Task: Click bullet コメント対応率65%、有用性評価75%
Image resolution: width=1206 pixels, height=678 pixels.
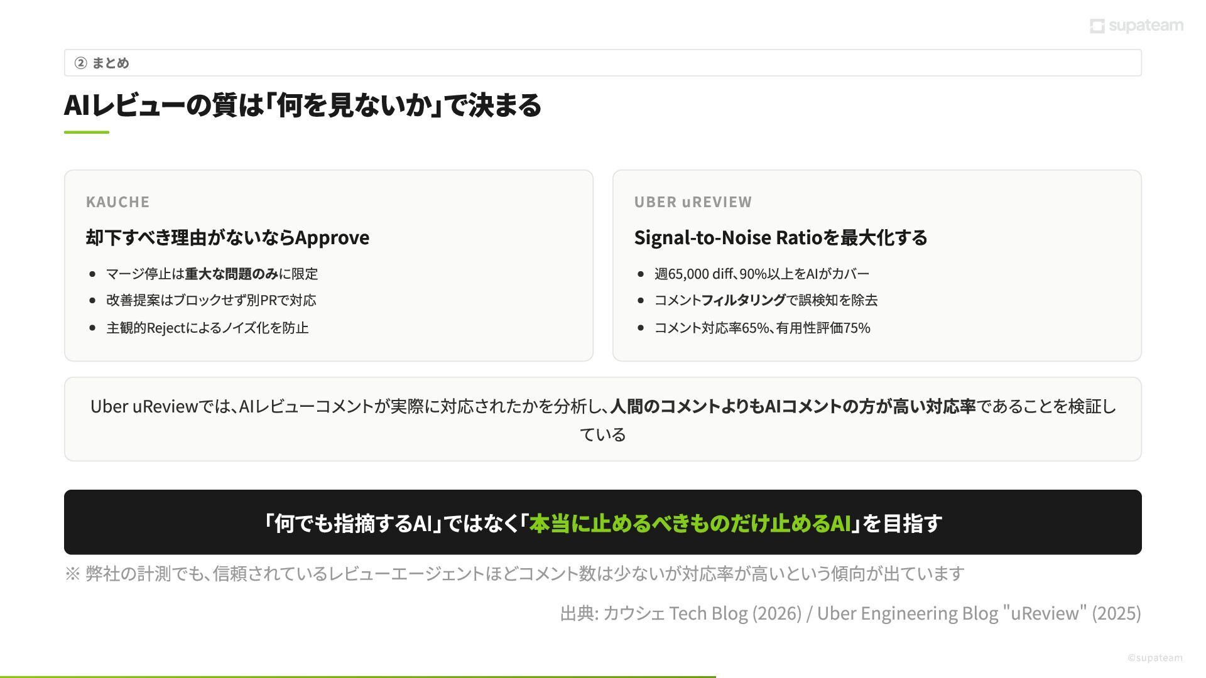Action: pyautogui.click(x=762, y=328)
